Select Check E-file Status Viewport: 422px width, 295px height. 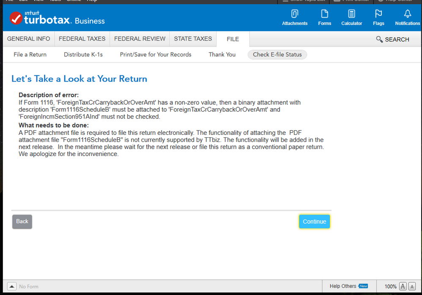click(x=277, y=55)
